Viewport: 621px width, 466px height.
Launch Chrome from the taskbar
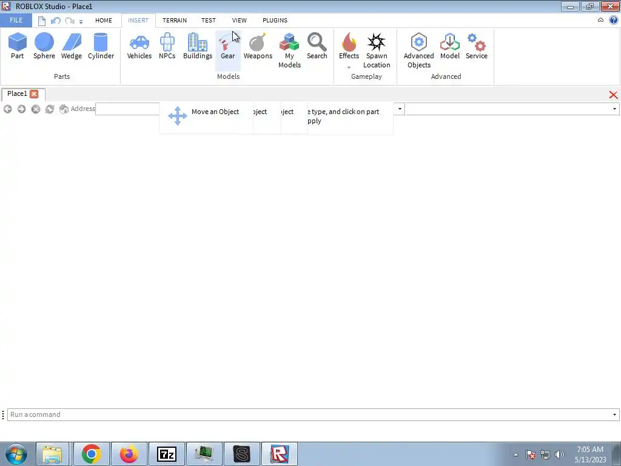[91, 454]
